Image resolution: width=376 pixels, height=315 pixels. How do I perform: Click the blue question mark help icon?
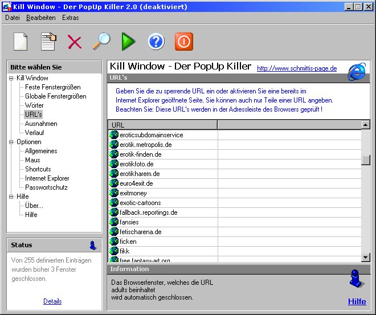pyautogui.click(x=156, y=42)
